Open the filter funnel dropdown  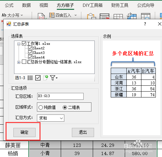pos(54,78)
